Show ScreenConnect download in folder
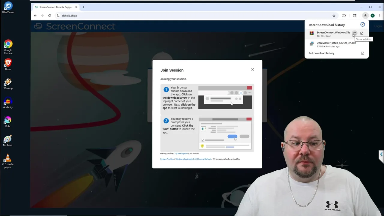 click(355, 33)
